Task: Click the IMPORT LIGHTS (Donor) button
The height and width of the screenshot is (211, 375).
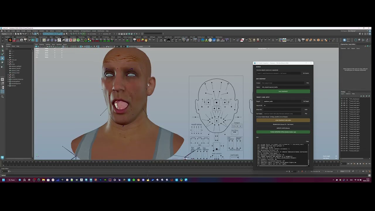Action: pos(283,128)
